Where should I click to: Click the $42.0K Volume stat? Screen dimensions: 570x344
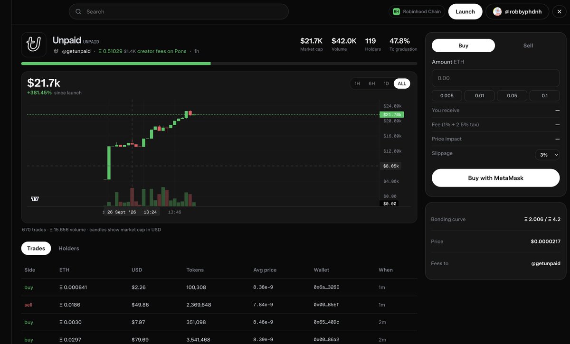(344, 44)
